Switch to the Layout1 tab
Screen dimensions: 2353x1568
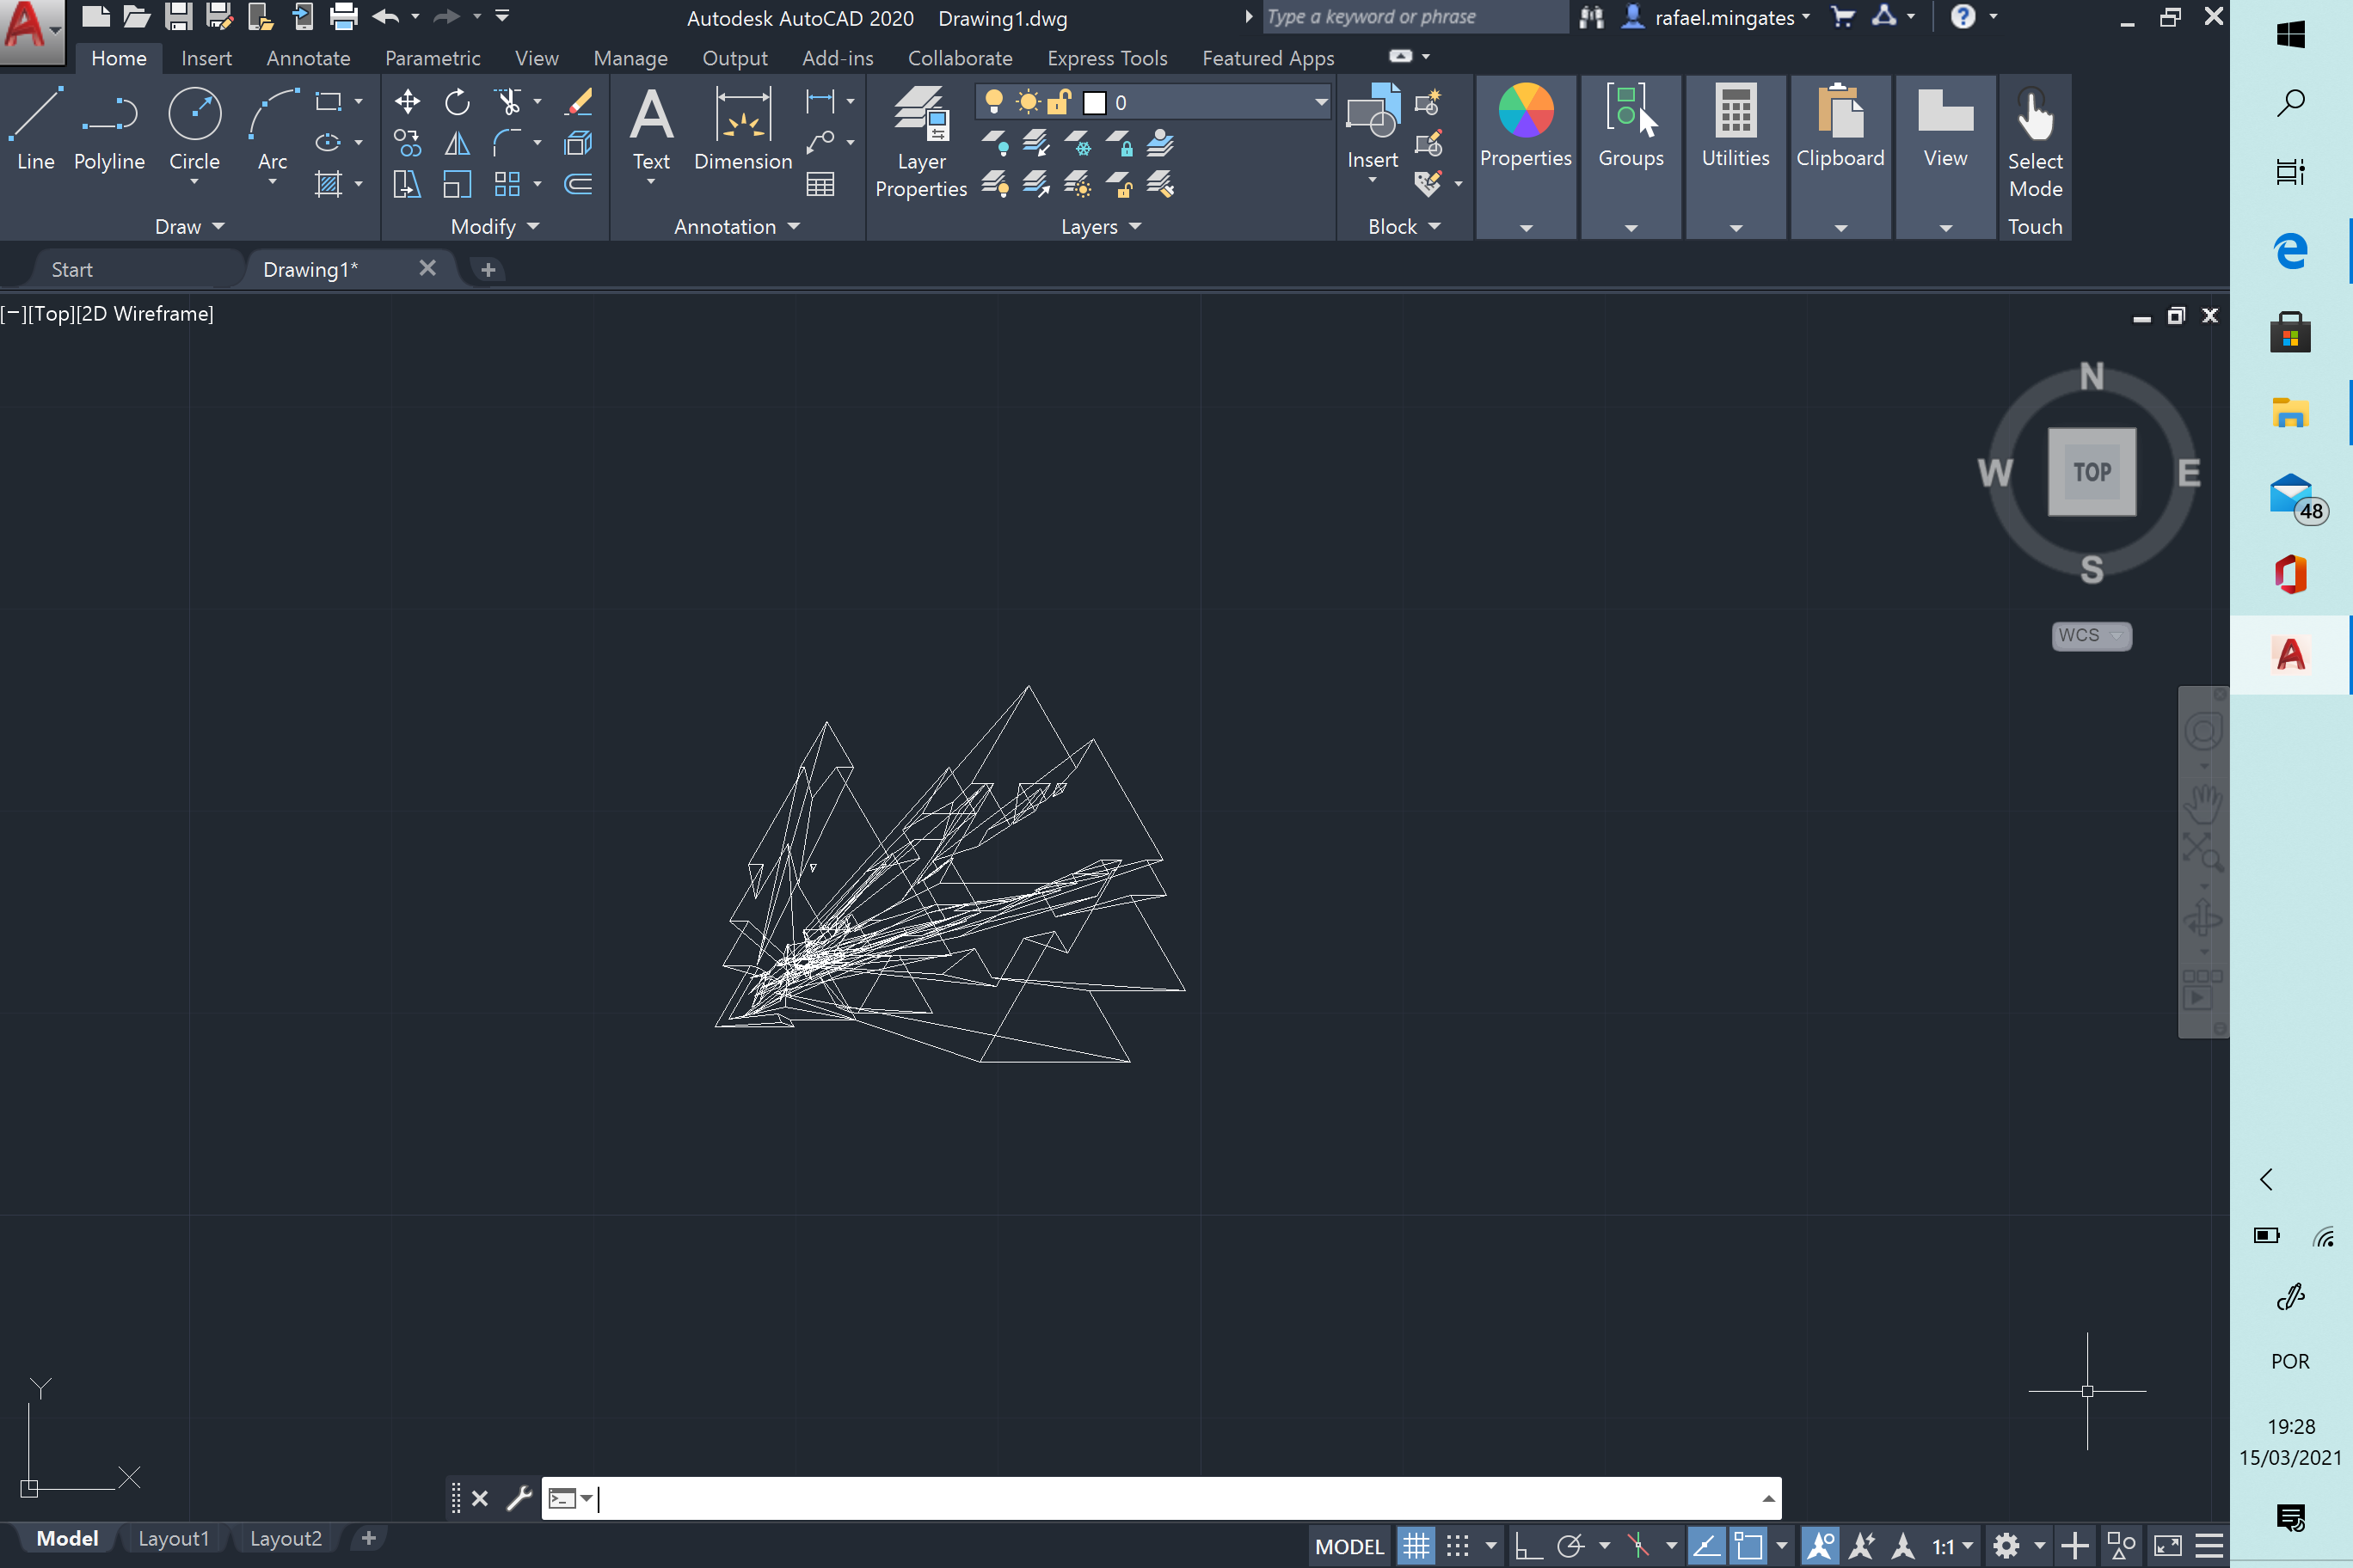click(173, 1538)
